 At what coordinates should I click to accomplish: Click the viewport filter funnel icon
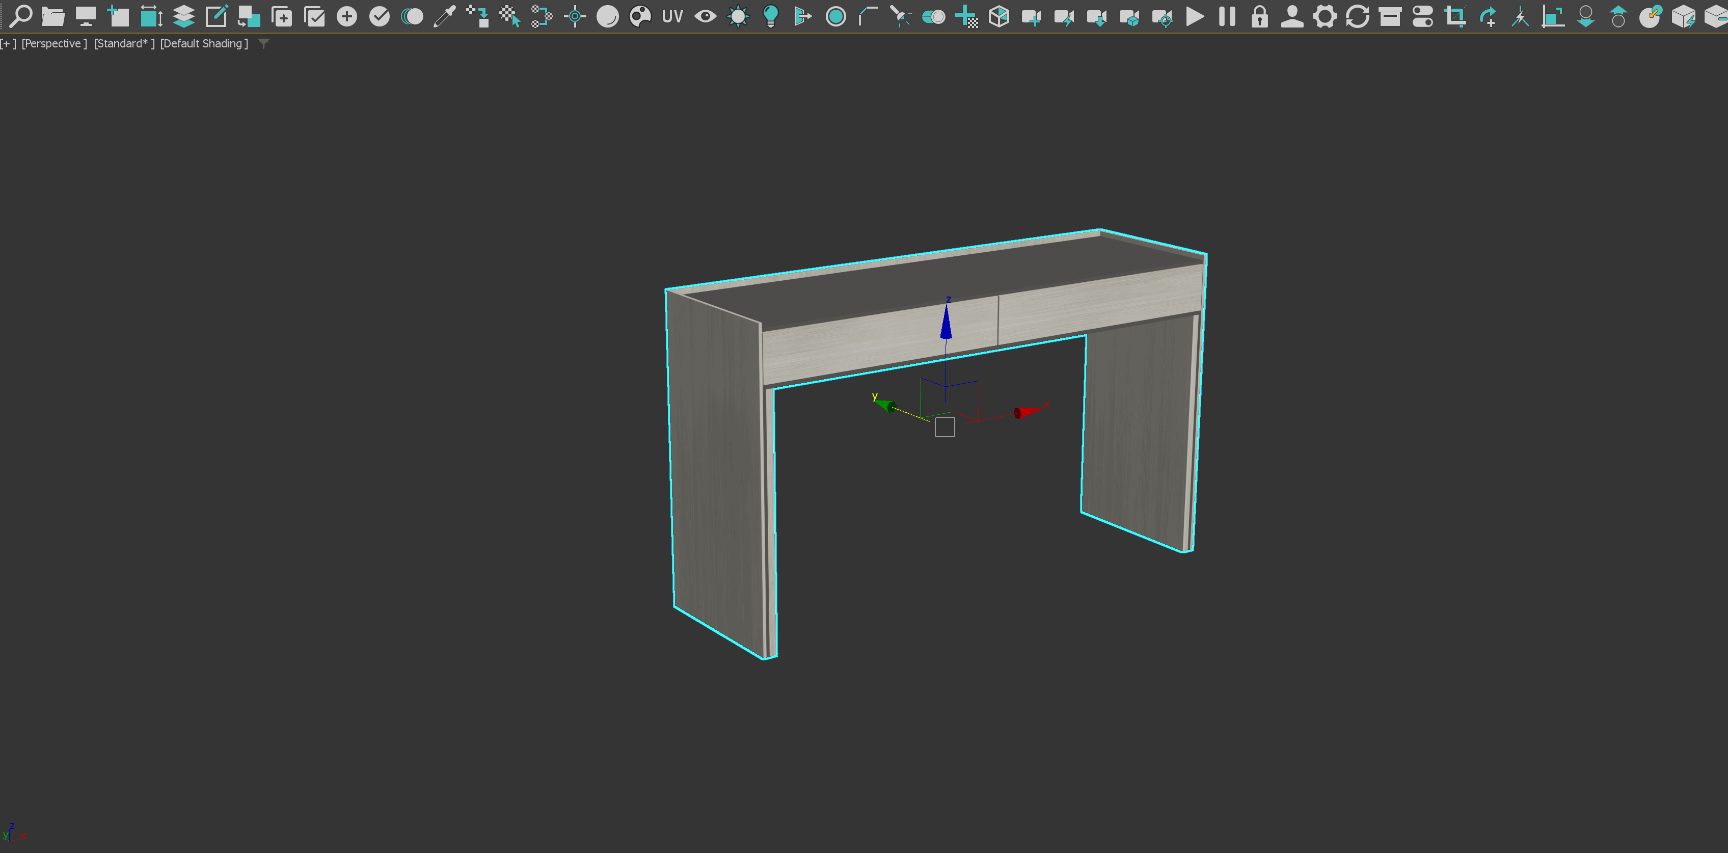263,44
